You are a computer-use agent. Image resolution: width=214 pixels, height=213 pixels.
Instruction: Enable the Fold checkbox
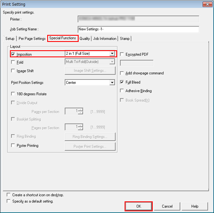coord(13,62)
